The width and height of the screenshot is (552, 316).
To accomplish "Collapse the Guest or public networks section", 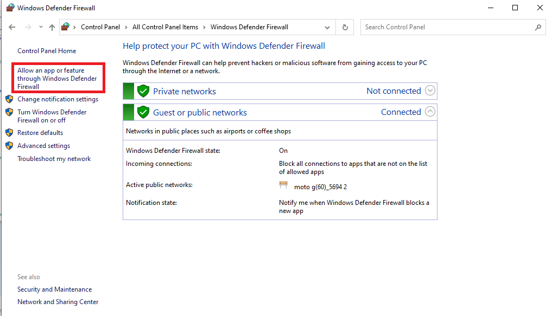I will (430, 112).
